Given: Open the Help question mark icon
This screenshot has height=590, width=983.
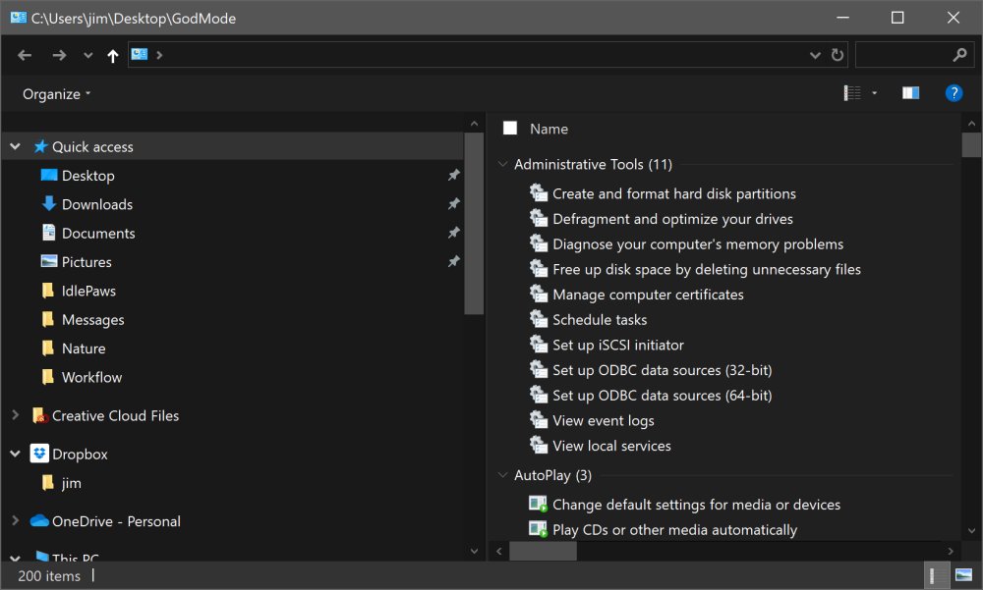Looking at the screenshot, I should tap(953, 93).
